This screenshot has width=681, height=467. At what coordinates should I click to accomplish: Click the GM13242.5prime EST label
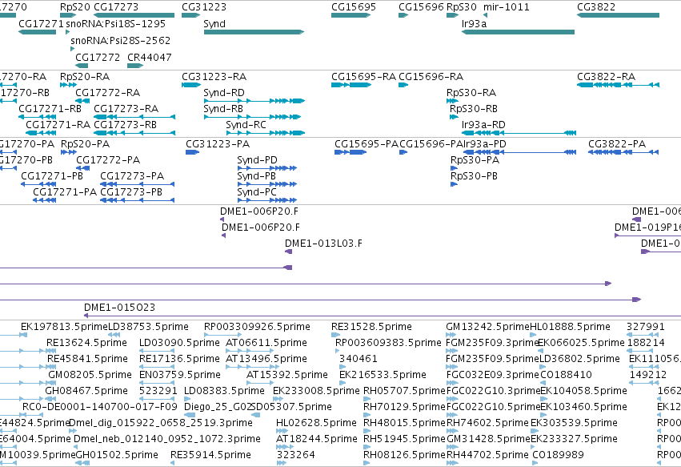pos(487,327)
